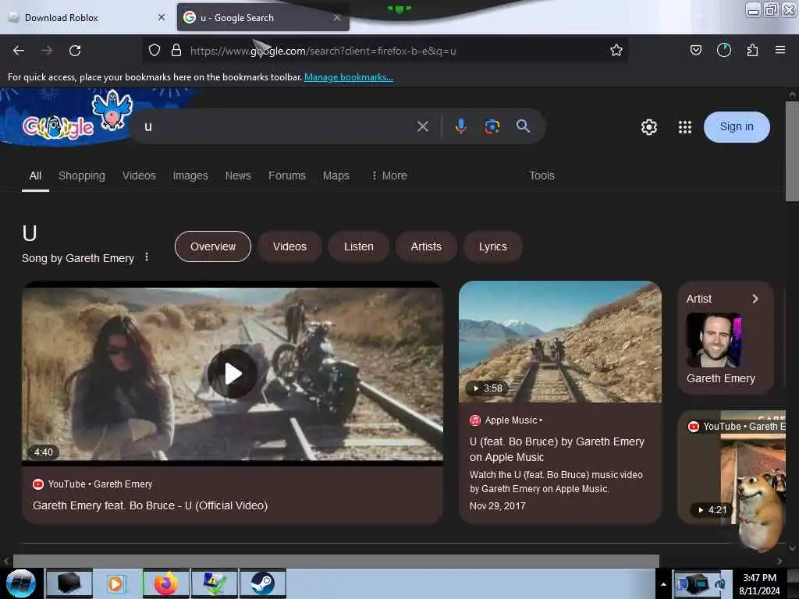The image size is (799, 599).
Task: Open the Extensions puzzle icon
Action: (x=752, y=50)
